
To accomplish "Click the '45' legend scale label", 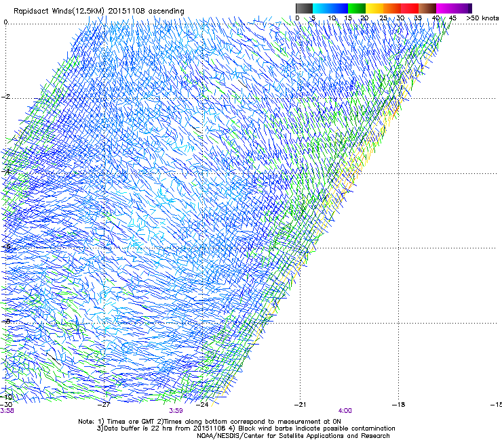I will [452, 18].
